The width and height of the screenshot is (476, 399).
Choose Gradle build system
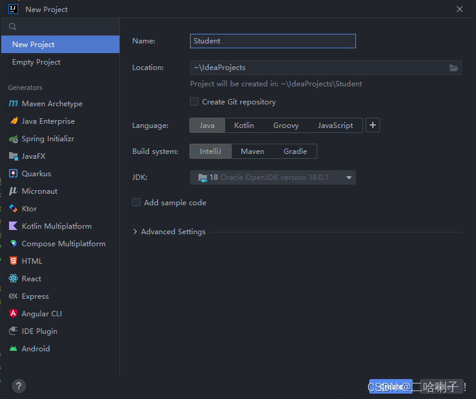tap(296, 152)
